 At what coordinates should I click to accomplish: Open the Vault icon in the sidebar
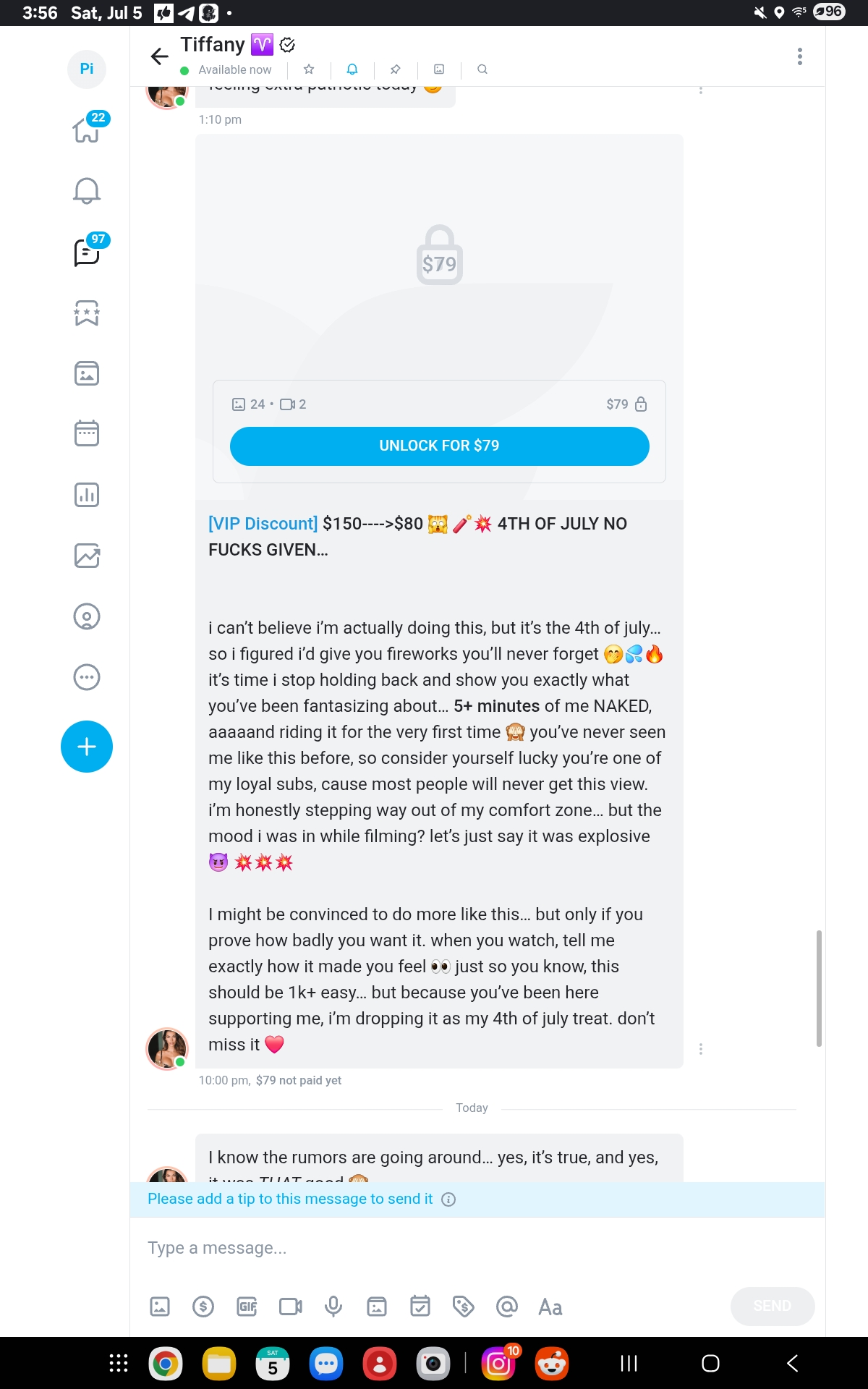pos(87,373)
